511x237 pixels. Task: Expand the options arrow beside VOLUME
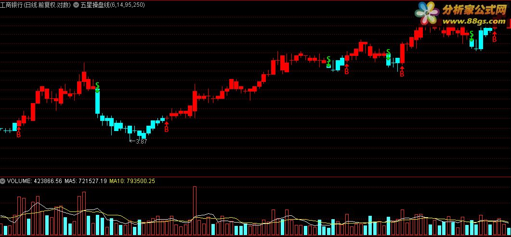tap(2, 181)
